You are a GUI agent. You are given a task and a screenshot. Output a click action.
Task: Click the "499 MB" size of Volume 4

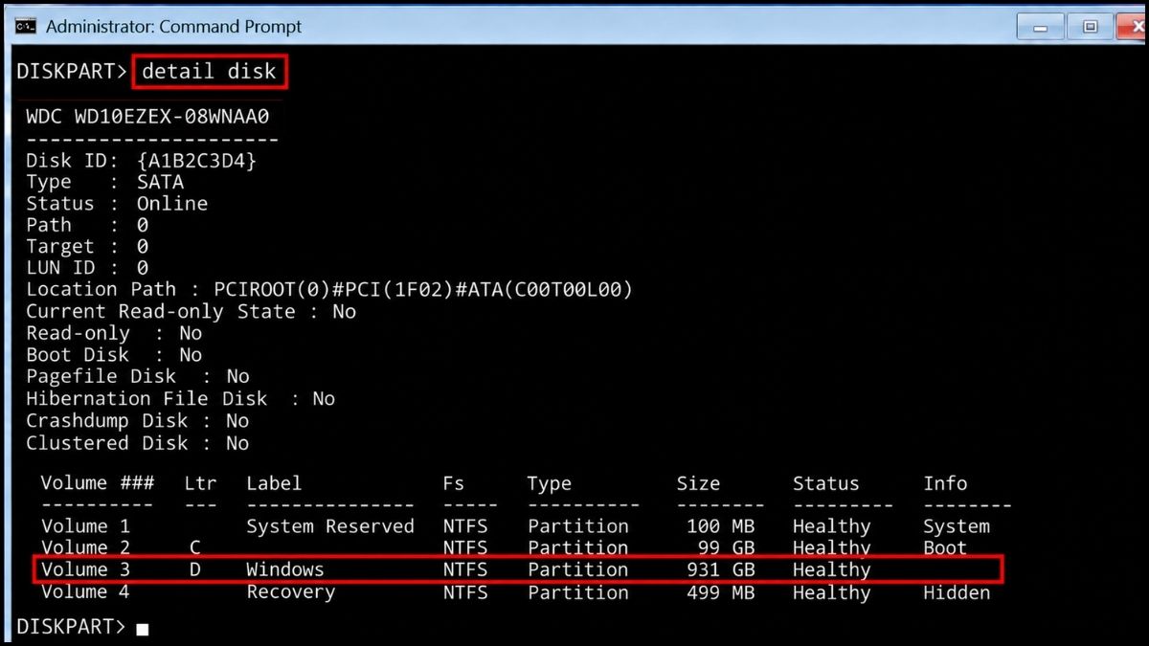click(x=720, y=592)
